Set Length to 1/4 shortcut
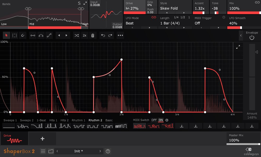 (x=176, y=17)
